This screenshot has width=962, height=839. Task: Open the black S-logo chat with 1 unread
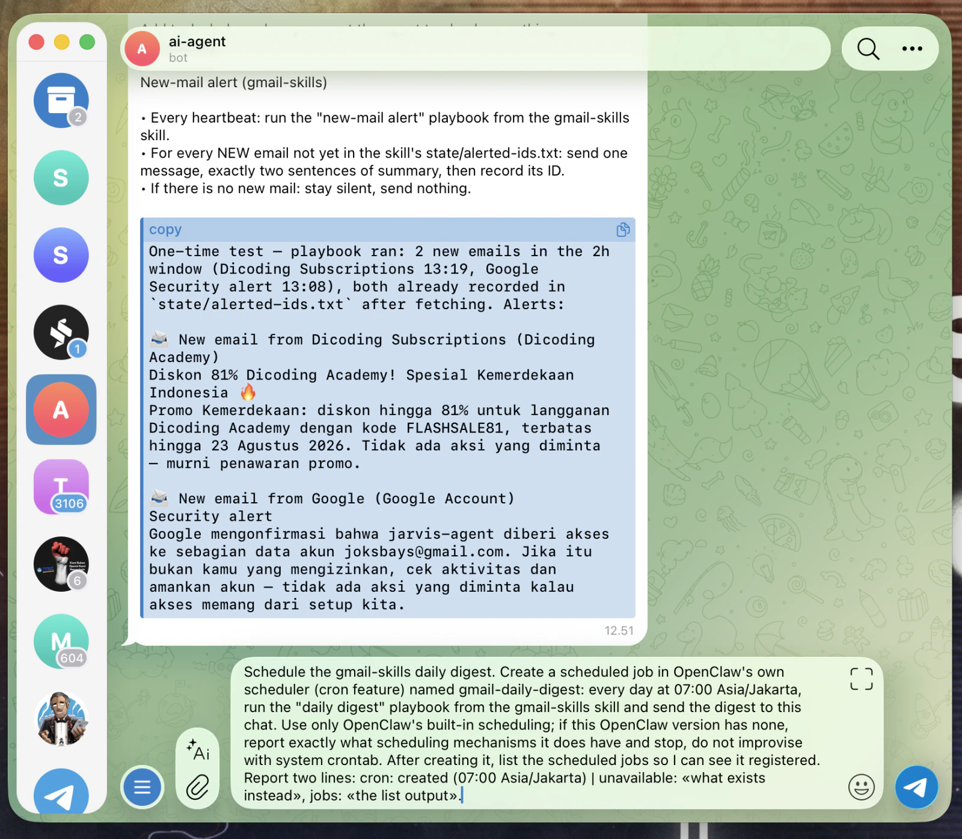tap(61, 333)
